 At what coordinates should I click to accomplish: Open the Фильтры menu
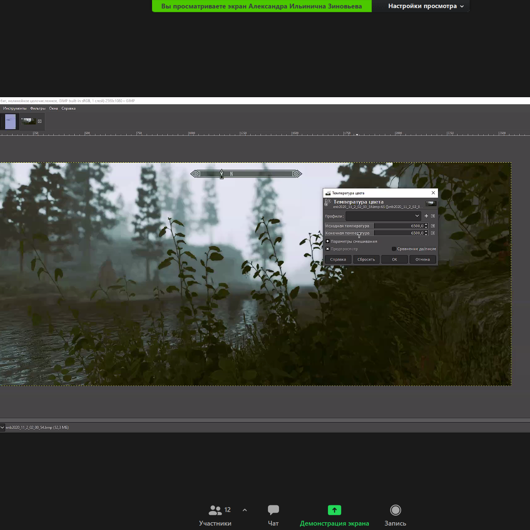(38, 109)
